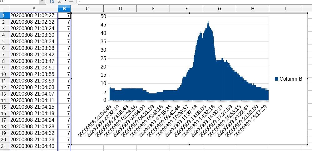This screenshot has height=151, width=312.
Task: Click the y-axis label 50
Action: [x=103, y=16]
